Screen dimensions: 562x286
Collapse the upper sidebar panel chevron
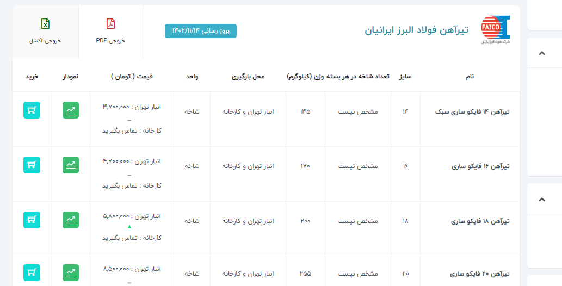(541, 53)
